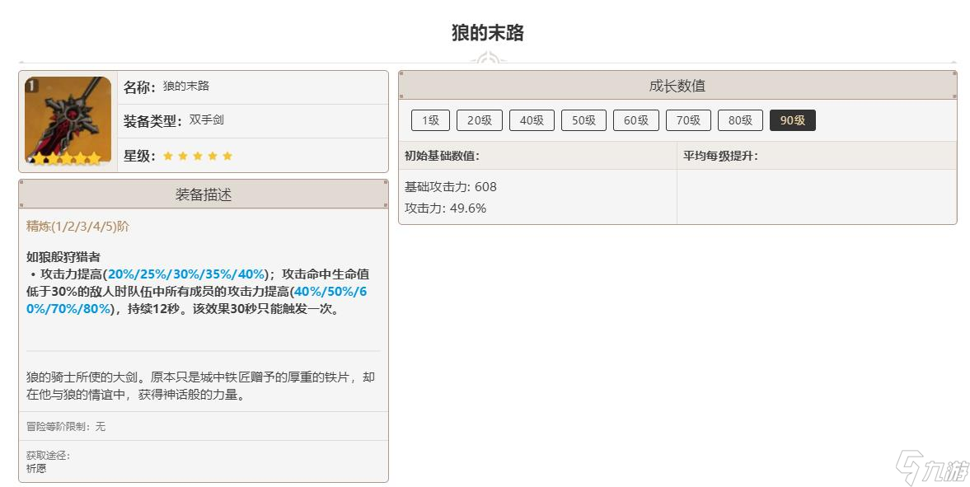Click the 祈愿 acquisition method text
970x487 pixels.
[x=36, y=468]
